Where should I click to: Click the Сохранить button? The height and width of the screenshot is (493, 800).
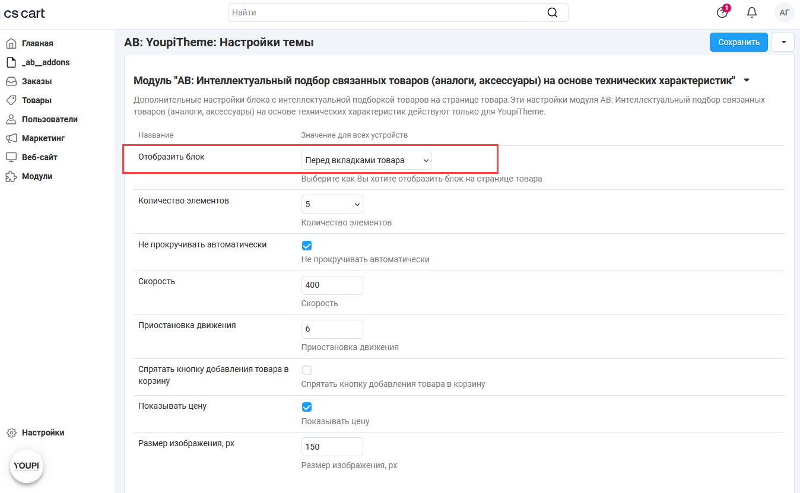(x=739, y=42)
